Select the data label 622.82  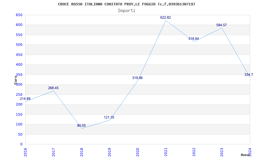[x=165, y=18]
